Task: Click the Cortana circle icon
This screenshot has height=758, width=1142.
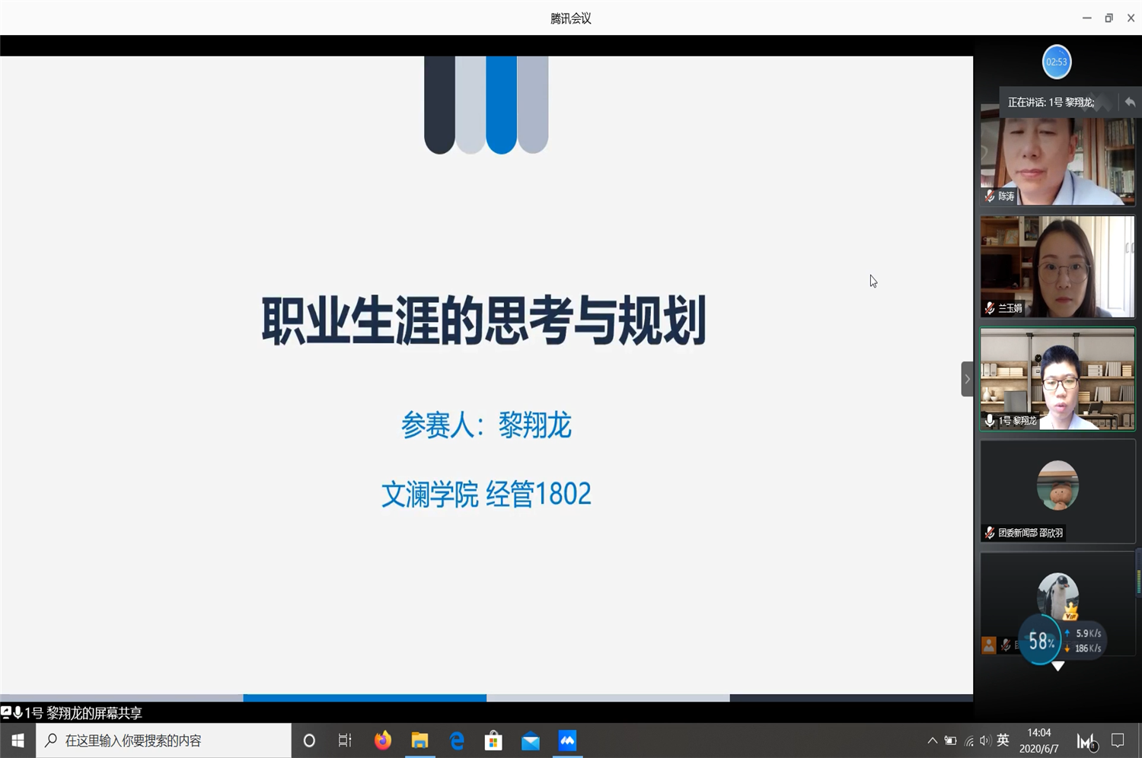Action: [x=309, y=740]
